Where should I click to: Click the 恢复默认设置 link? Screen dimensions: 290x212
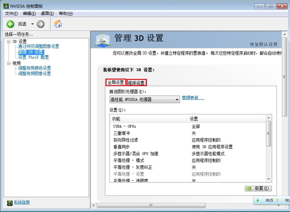coord(264,44)
